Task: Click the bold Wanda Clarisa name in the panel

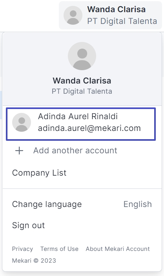Action: click(82, 81)
